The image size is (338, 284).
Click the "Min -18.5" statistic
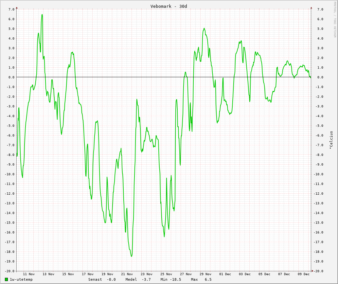(x=170, y=279)
